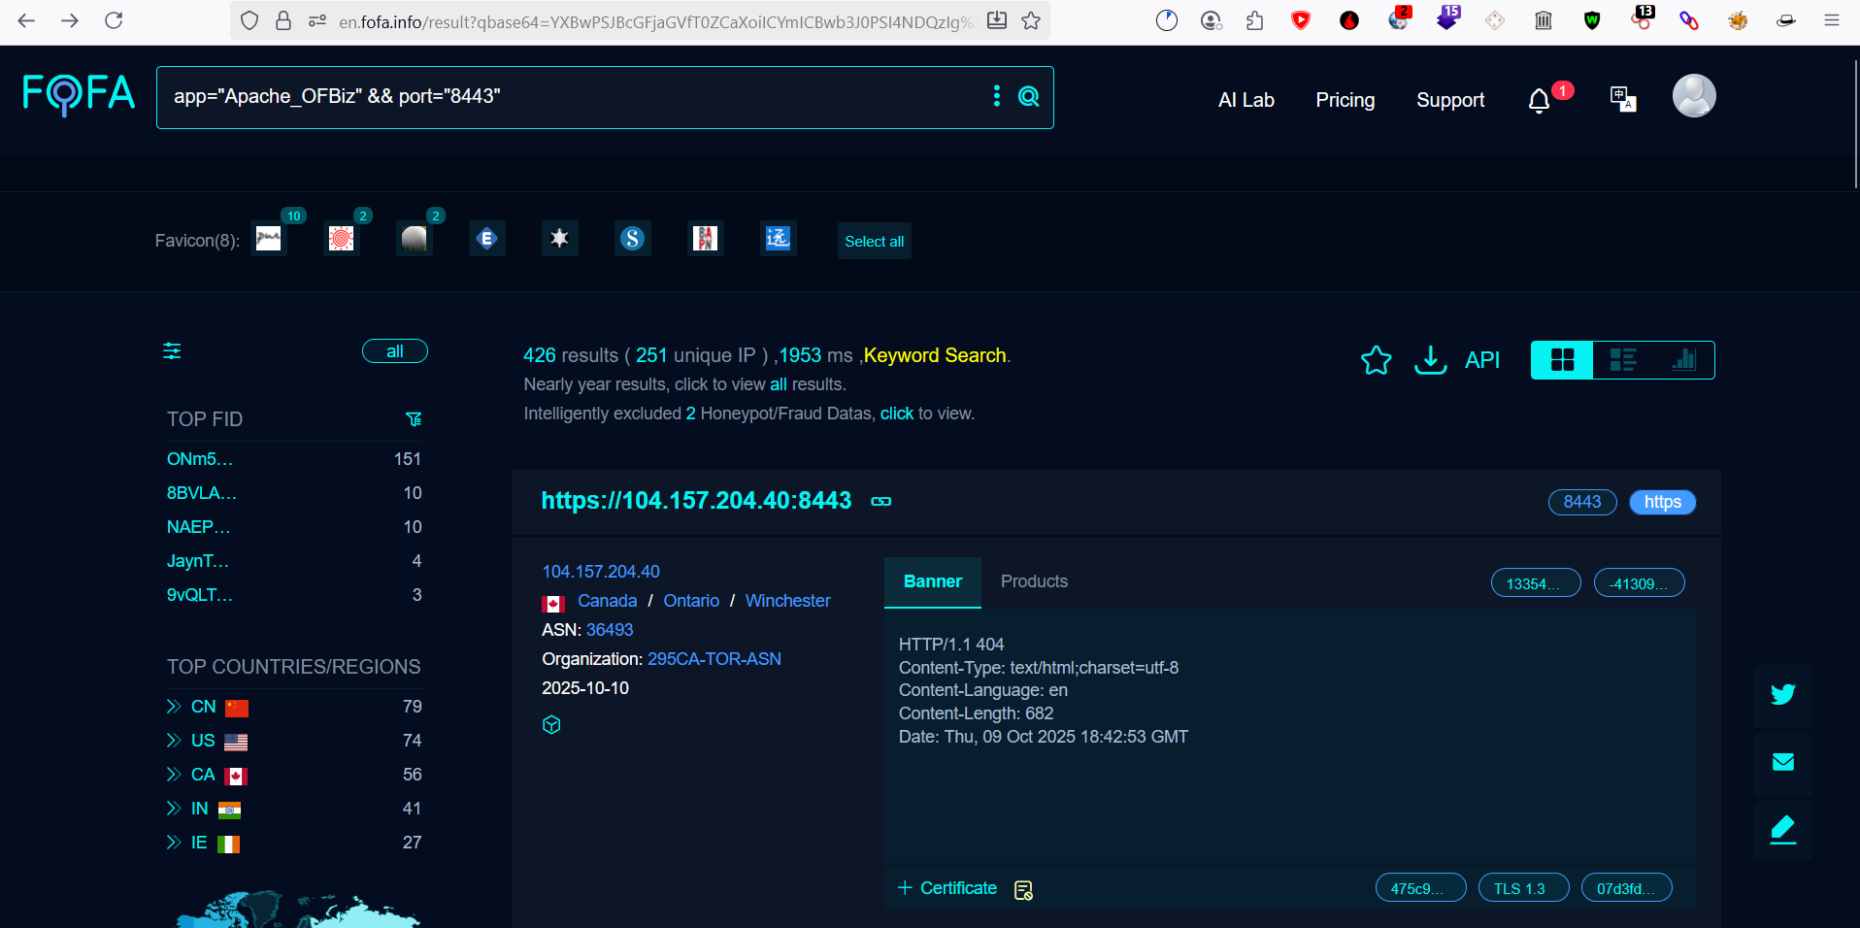Run search with magnifier icon
The width and height of the screenshot is (1860, 928).
1028,96
